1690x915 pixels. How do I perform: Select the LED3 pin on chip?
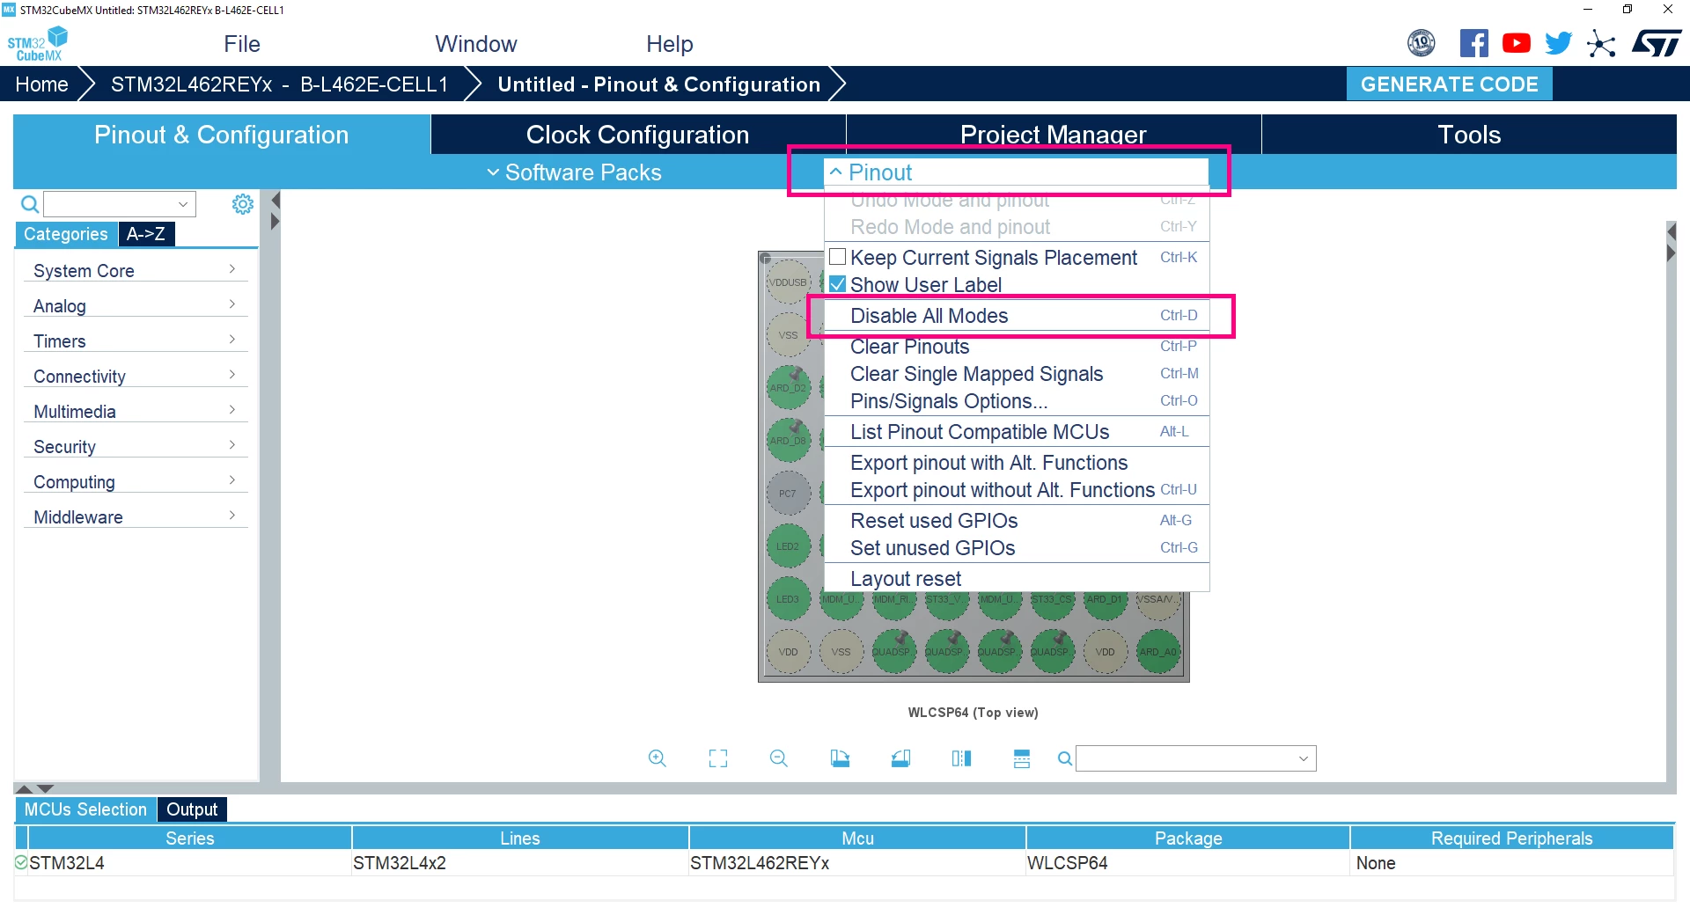point(788,599)
